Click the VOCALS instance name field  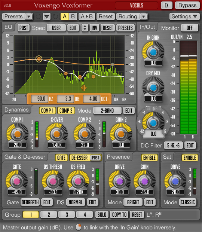pos(137,6)
